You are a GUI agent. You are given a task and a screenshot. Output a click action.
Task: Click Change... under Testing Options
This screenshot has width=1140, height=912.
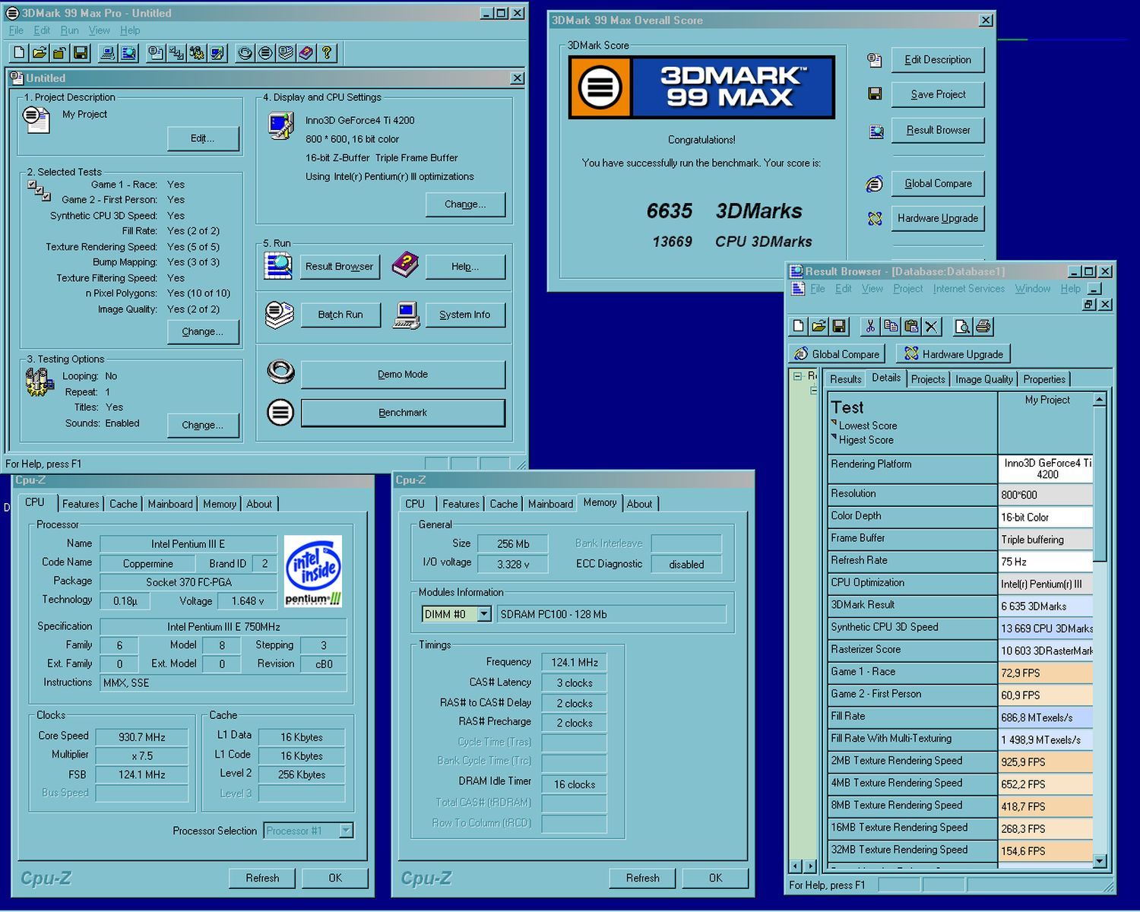pyautogui.click(x=203, y=426)
